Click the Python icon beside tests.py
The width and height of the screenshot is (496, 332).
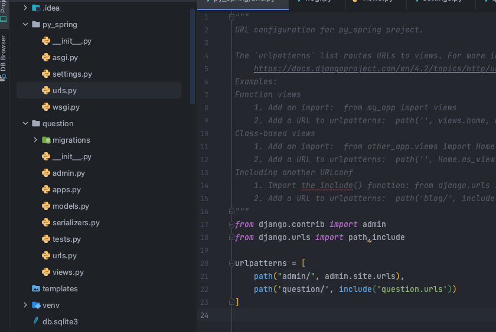click(x=46, y=239)
